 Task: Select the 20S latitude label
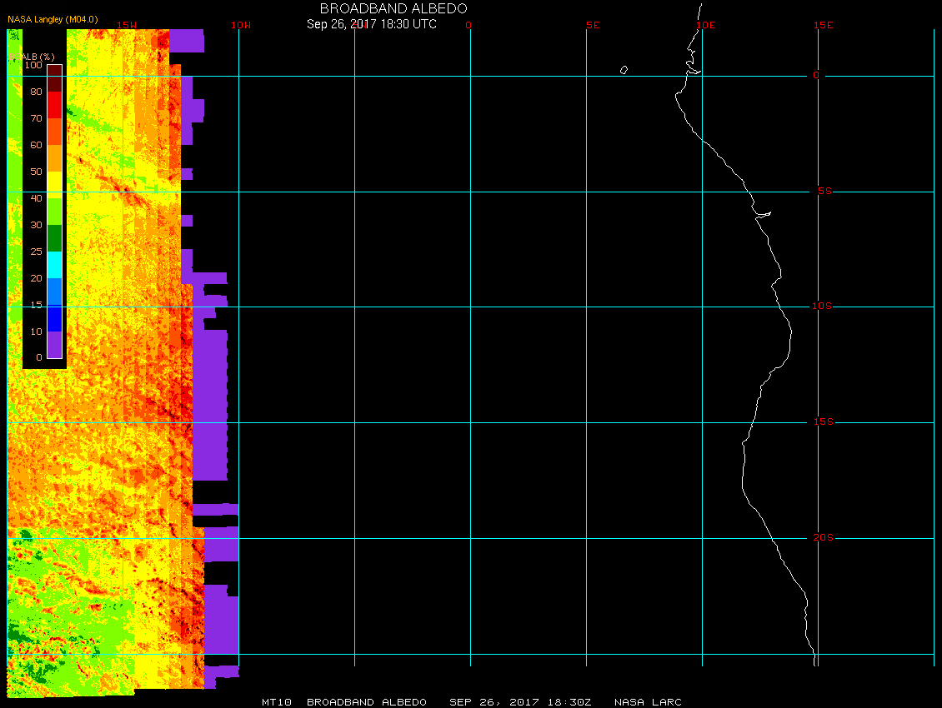point(822,538)
